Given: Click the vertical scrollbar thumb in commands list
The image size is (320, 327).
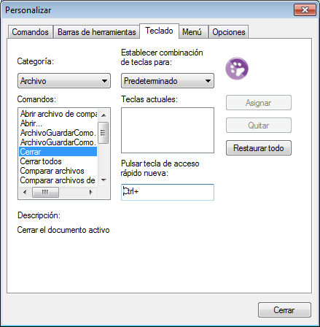Looking at the screenshot, I should [104, 133].
